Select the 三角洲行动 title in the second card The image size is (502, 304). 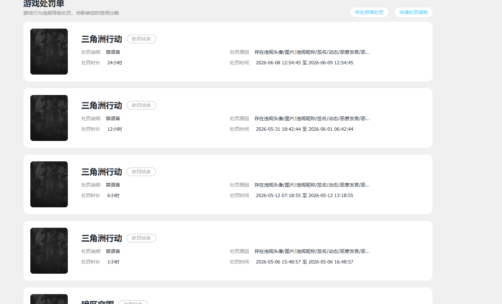(102, 106)
